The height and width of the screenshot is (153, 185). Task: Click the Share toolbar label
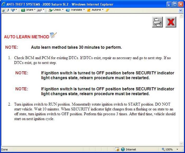[x=30, y=10]
